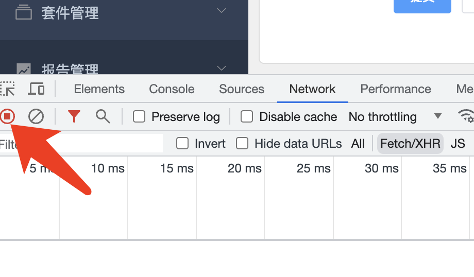Viewport: 474px width, 277px height.
Task: Open the No throttling dropdown
Action: 395,116
